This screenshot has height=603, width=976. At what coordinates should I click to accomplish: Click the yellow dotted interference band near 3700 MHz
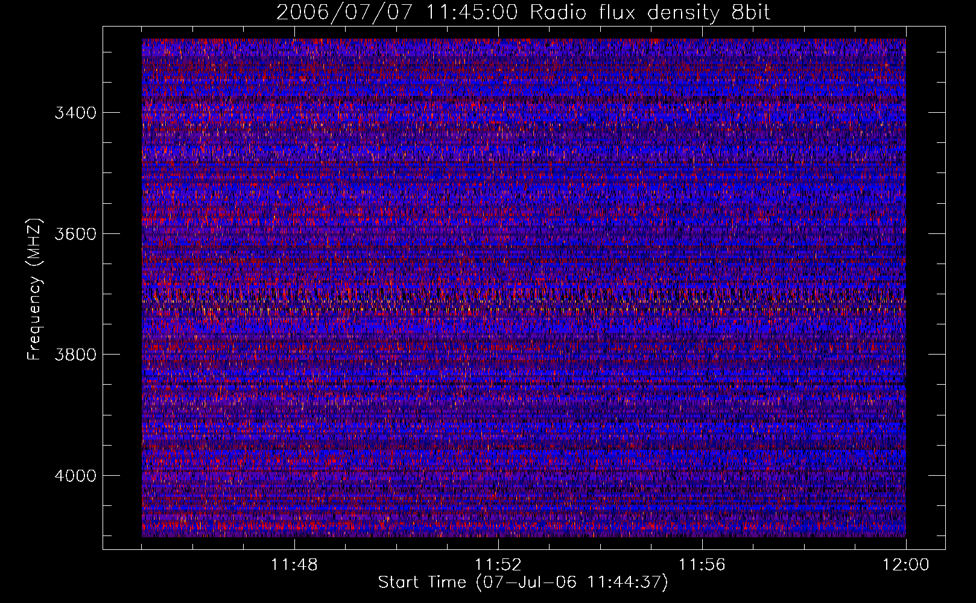tap(524, 305)
